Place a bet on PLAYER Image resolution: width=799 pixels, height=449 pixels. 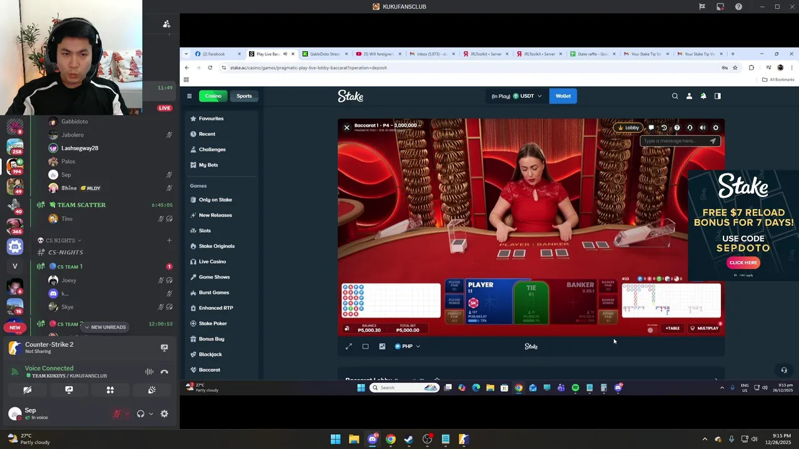coord(488,303)
